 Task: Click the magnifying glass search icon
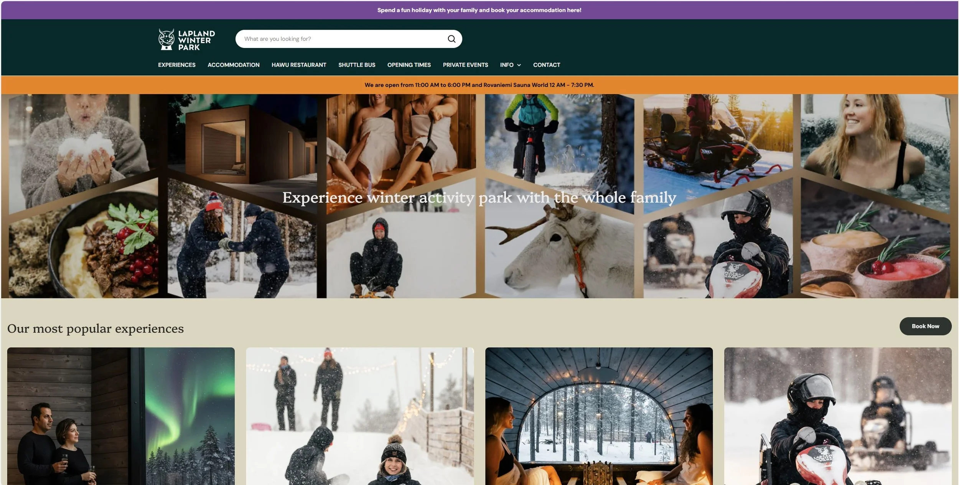click(x=451, y=39)
